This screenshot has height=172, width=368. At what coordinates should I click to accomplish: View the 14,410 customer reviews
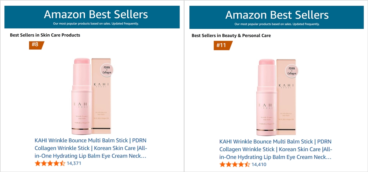coord(259,164)
